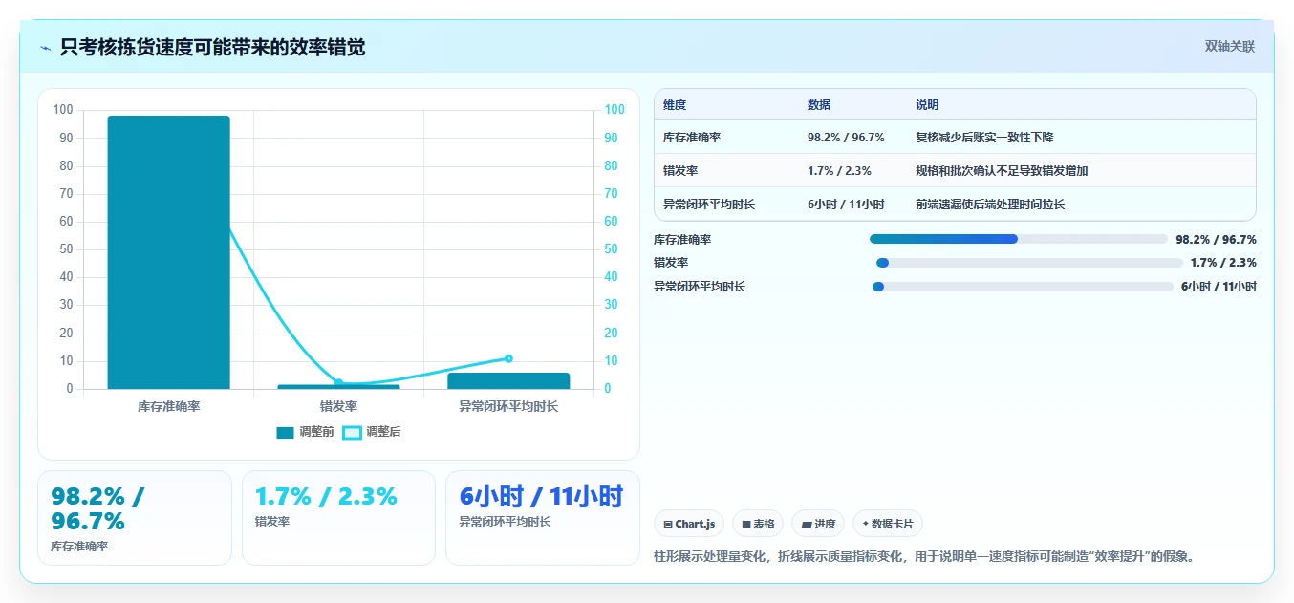1294x603 pixels.
Task: Toggle the 调整前 legend entry
Action: point(306,432)
